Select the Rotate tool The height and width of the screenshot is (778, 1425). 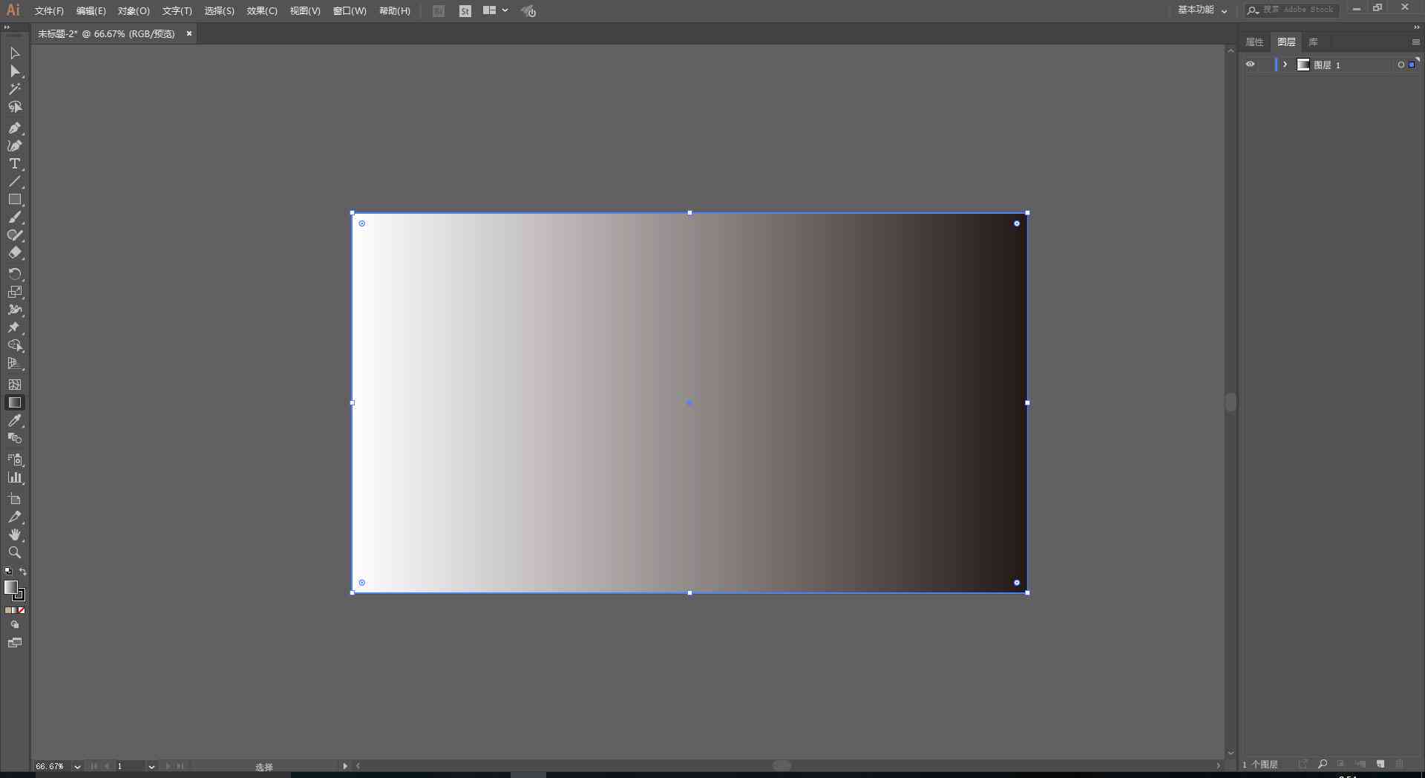pos(14,274)
